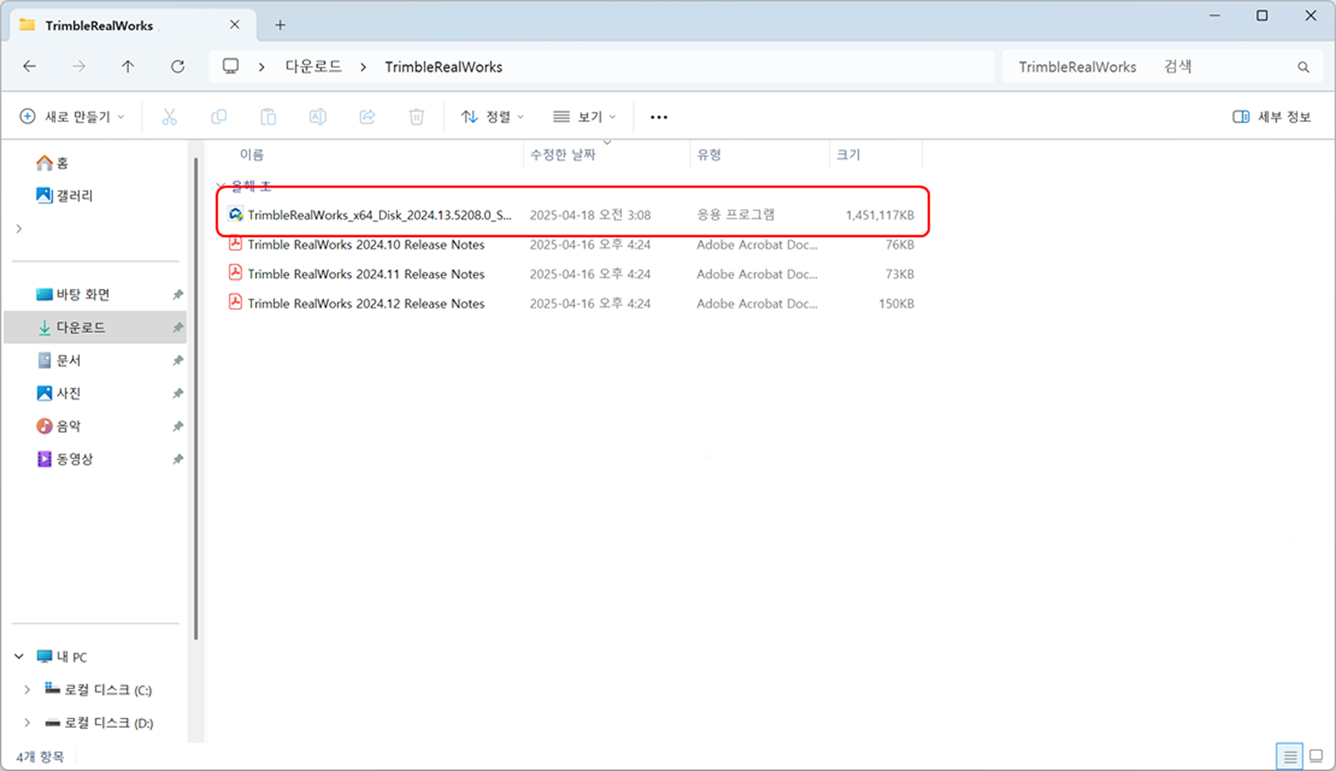Open the 정렬 sort dropdown
This screenshot has width=1336, height=771.
pos(492,117)
